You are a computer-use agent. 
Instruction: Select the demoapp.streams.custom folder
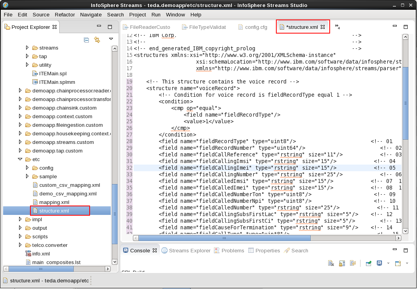pyautogui.click(x=63, y=142)
